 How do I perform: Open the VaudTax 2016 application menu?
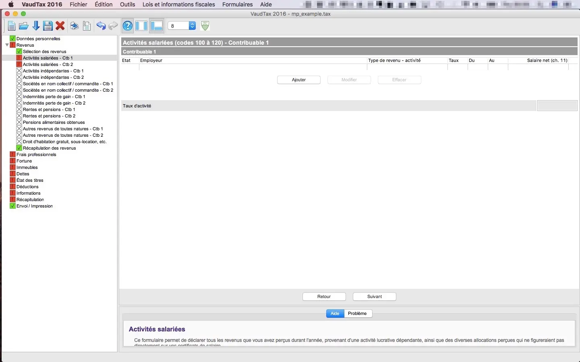(x=42, y=4)
